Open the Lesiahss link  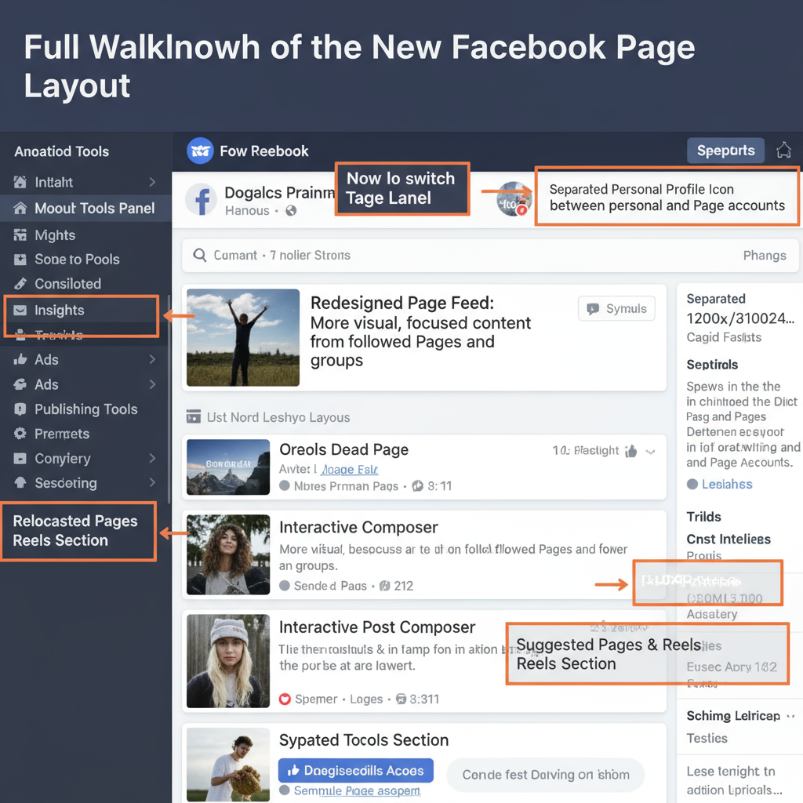727,484
